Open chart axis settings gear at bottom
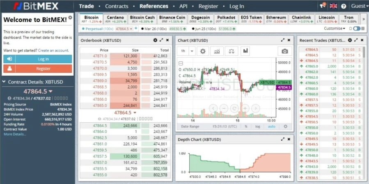Screen dimensions: 369x184 tap(285, 126)
